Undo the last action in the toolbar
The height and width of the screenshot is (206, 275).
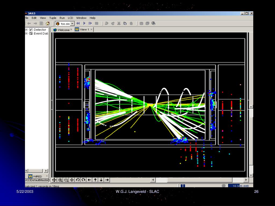106,23
